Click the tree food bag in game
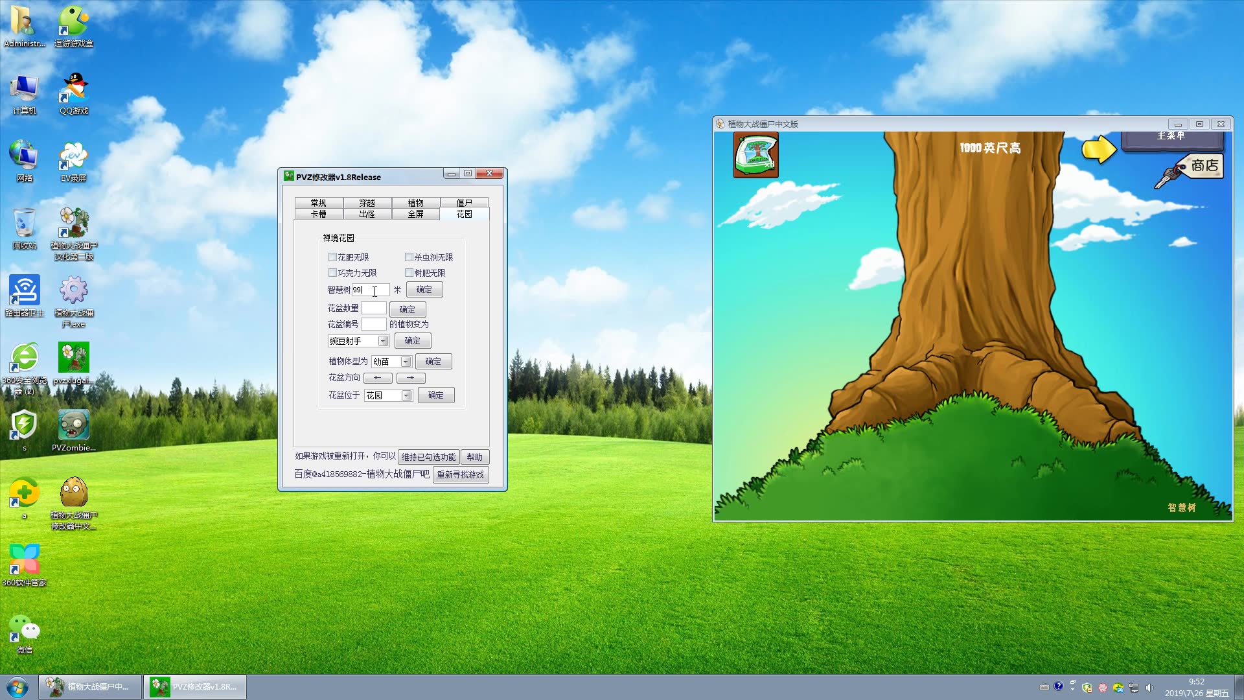 [x=756, y=155]
